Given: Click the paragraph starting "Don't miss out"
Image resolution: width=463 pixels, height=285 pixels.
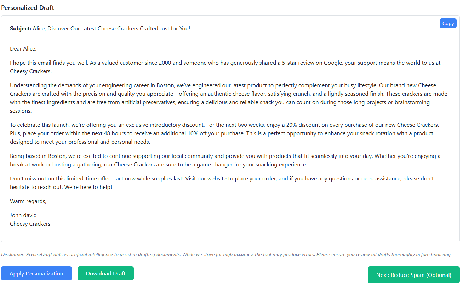Looking at the screenshot, I should 222,183.
